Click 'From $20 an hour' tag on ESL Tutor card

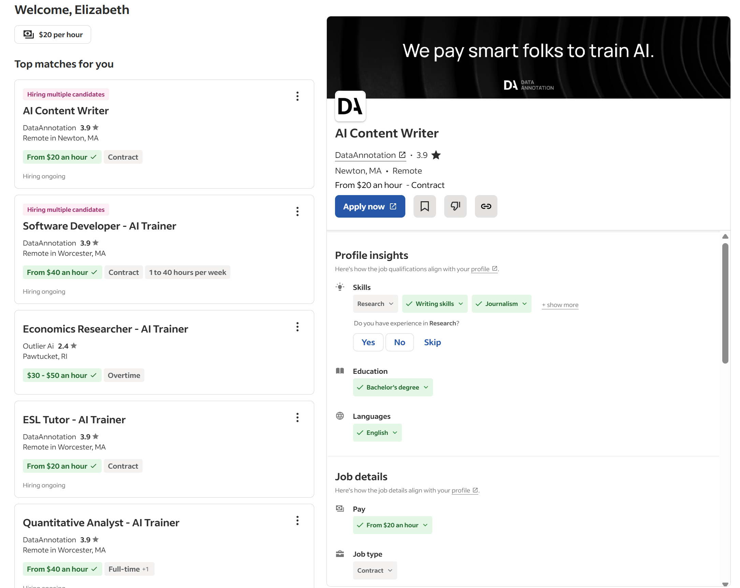pos(62,466)
